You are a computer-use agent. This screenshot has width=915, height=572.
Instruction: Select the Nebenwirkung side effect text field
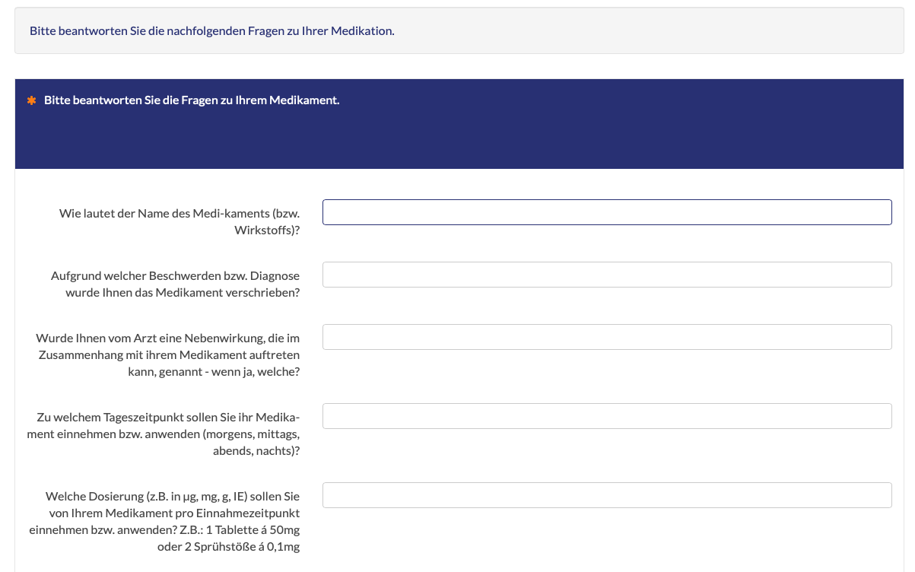[606, 337]
